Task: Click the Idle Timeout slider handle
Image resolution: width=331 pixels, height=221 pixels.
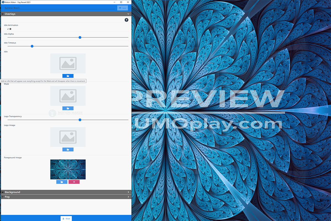Action: coord(32,46)
